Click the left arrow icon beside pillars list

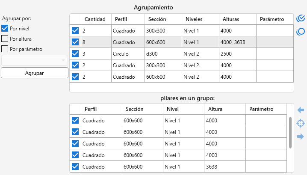pos(301,110)
